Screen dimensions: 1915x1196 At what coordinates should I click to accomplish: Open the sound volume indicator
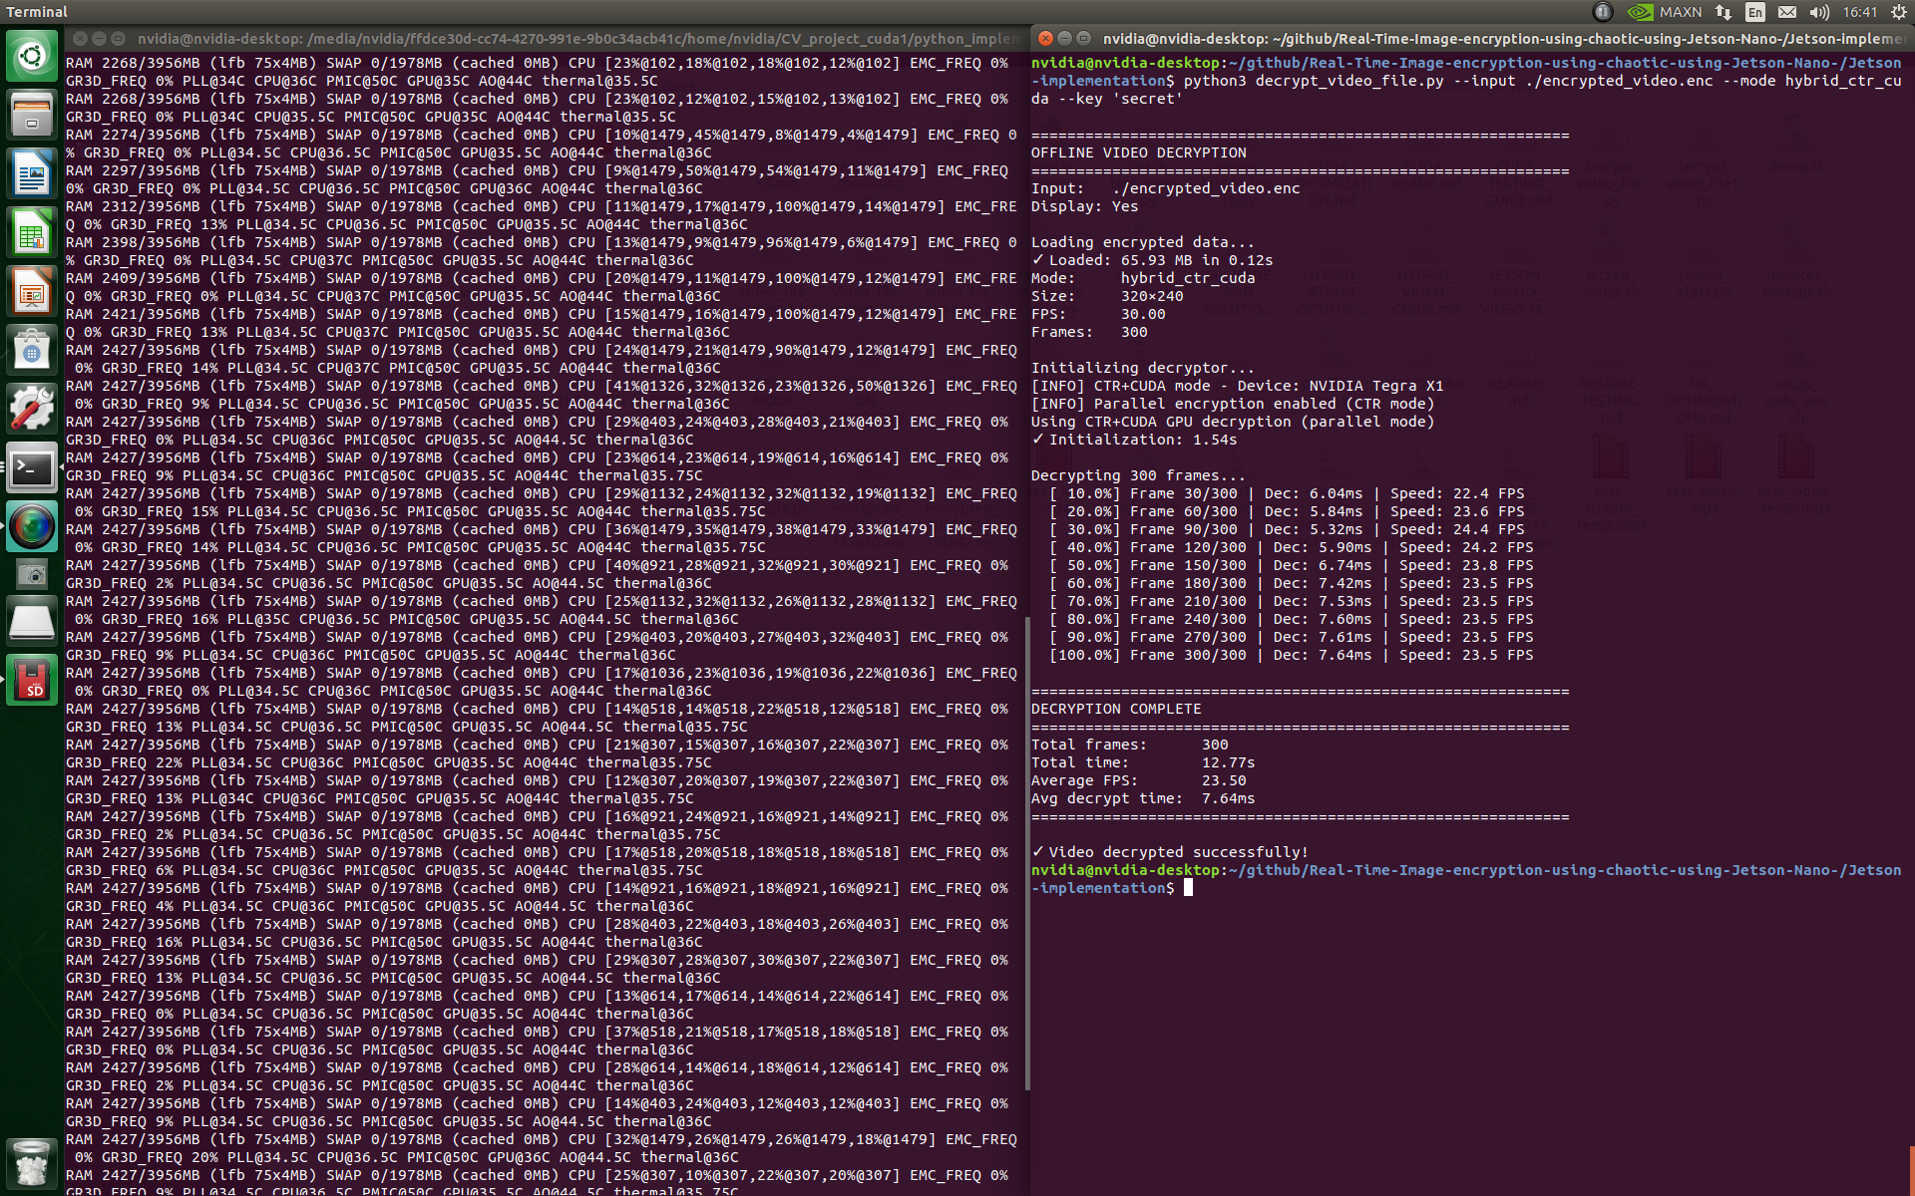(1819, 12)
